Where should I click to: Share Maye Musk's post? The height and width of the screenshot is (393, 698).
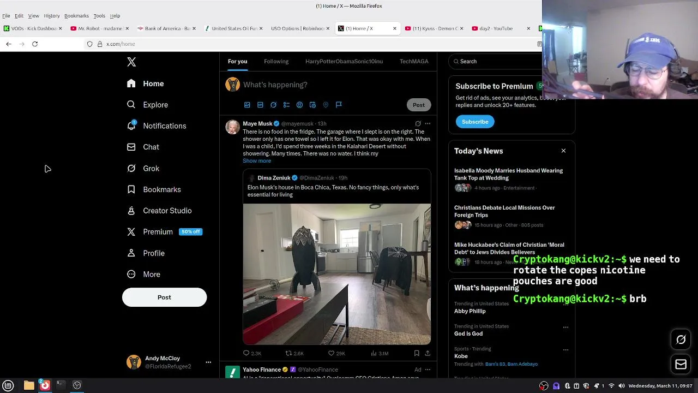click(x=428, y=353)
